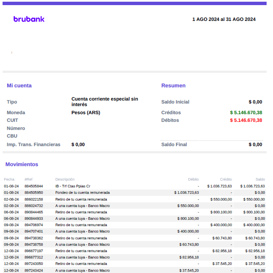Select the 'Pesos (ARS)' value
This screenshot has height=273, width=273.
click(86, 112)
